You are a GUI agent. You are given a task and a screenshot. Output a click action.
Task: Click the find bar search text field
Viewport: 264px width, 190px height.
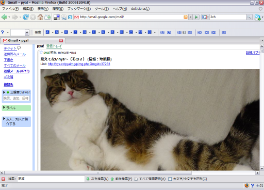pyautogui.click(x=51, y=179)
